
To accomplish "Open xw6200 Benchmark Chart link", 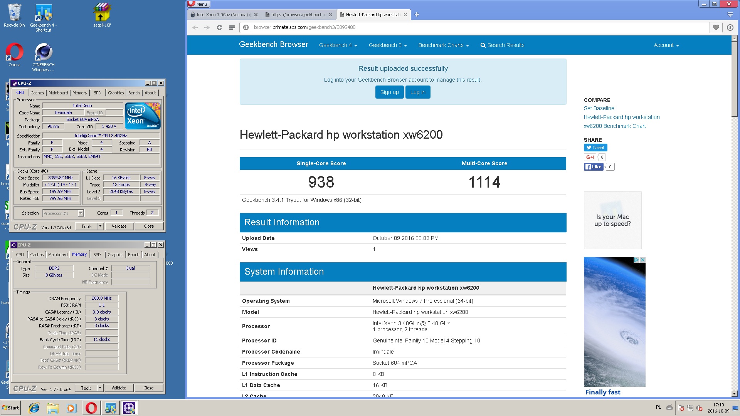I will click(x=615, y=126).
